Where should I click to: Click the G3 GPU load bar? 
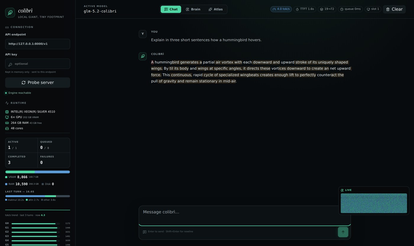point(35,237)
